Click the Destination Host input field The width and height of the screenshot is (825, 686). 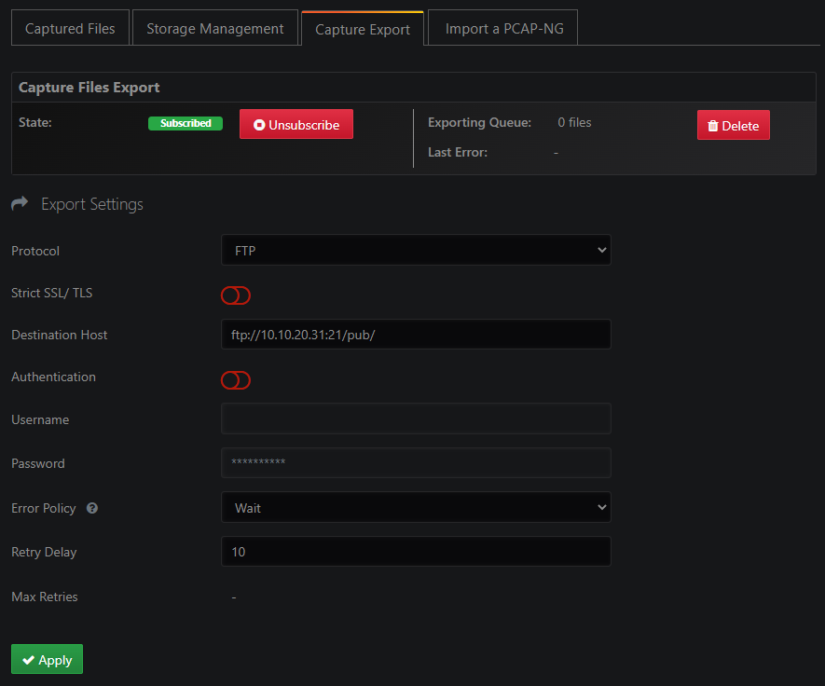point(415,335)
